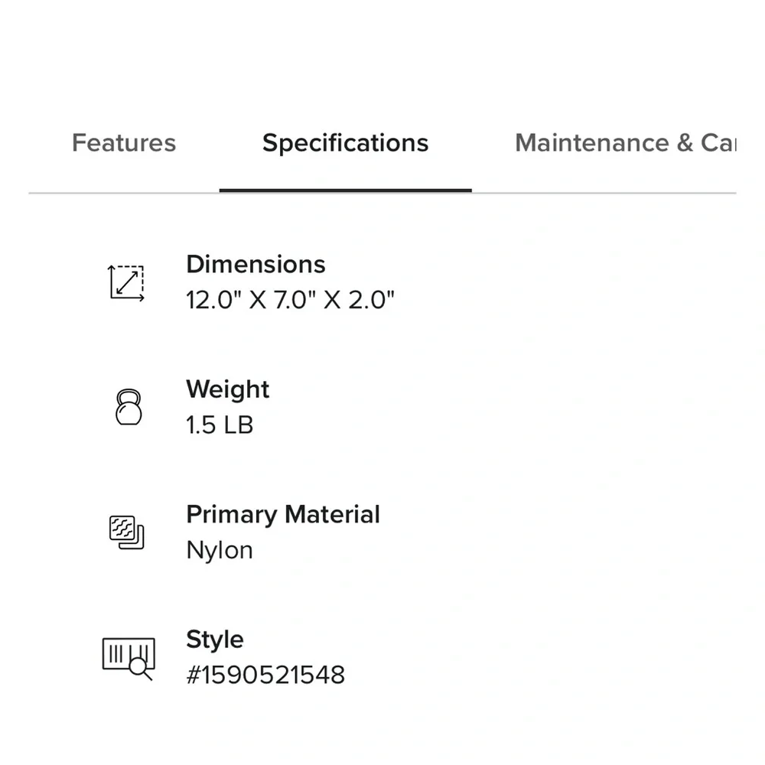Click the tab divider line under Features

(124, 194)
